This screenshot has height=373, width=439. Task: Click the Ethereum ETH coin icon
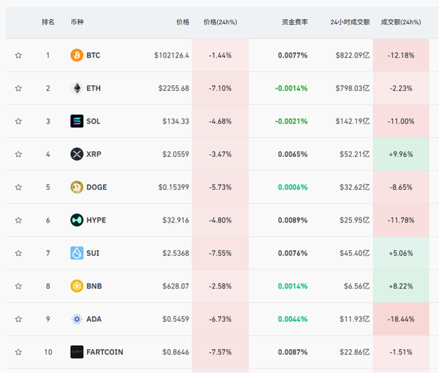(77, 88)
